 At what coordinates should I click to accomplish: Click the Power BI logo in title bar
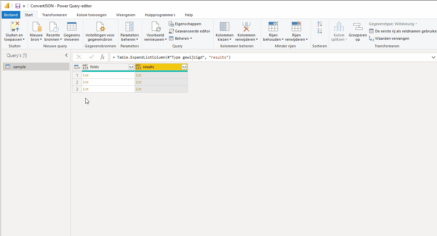tap(7, 6)
